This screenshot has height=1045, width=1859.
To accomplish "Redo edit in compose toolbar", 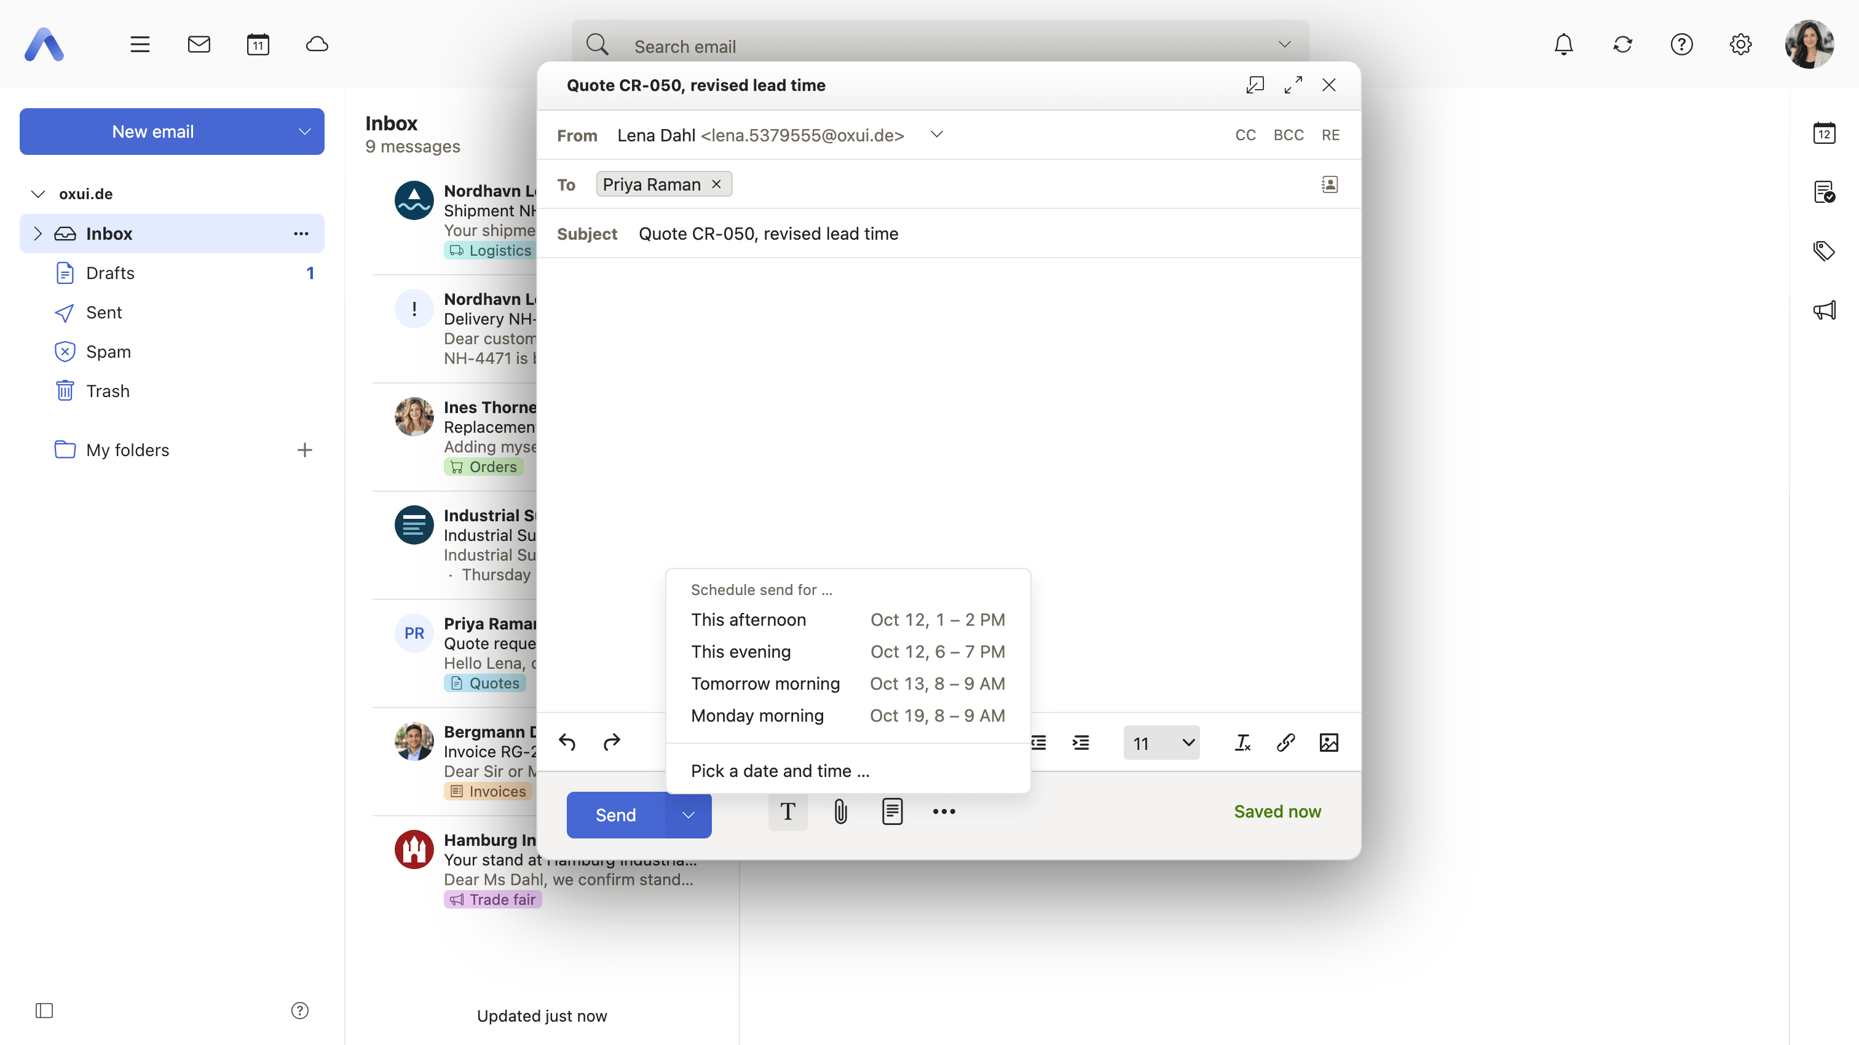I will pos(611,743).
